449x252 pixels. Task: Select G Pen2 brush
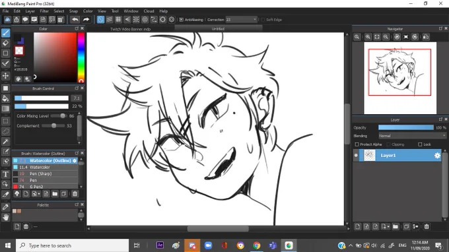[45, 187]
